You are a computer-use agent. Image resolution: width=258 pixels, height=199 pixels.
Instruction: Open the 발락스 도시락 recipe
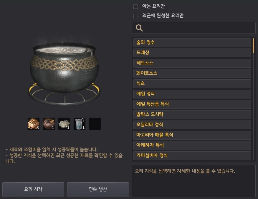(x=192, y=114)
